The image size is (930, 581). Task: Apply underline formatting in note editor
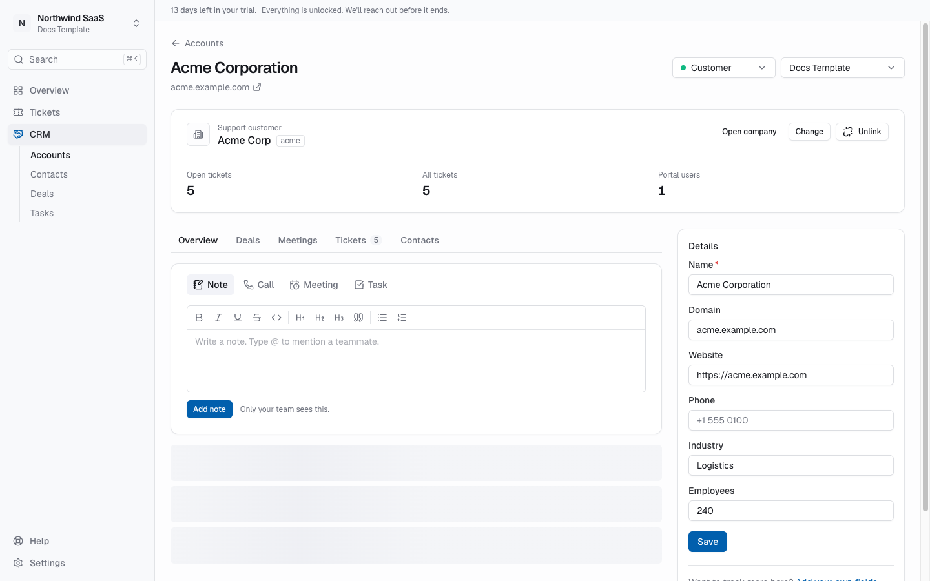coord(238,318)
